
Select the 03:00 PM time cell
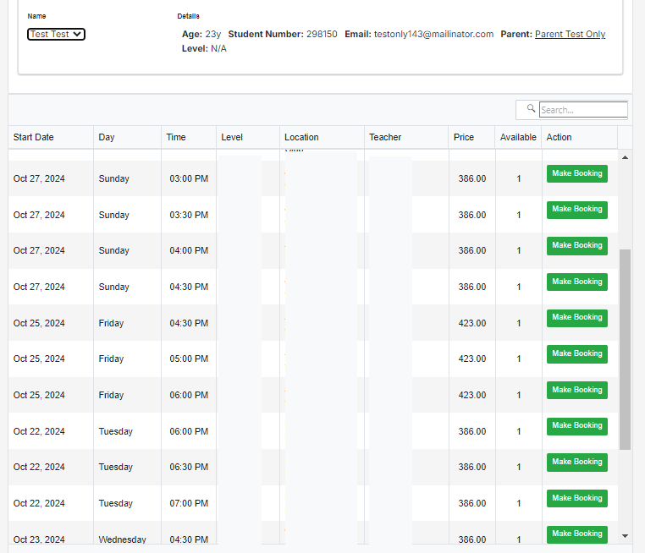(189, 178)
